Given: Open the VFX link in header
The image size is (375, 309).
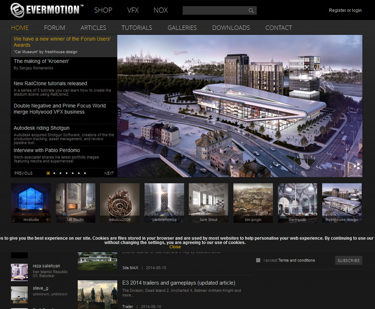Looking at the screenshot, I should [x=133, y=10].
